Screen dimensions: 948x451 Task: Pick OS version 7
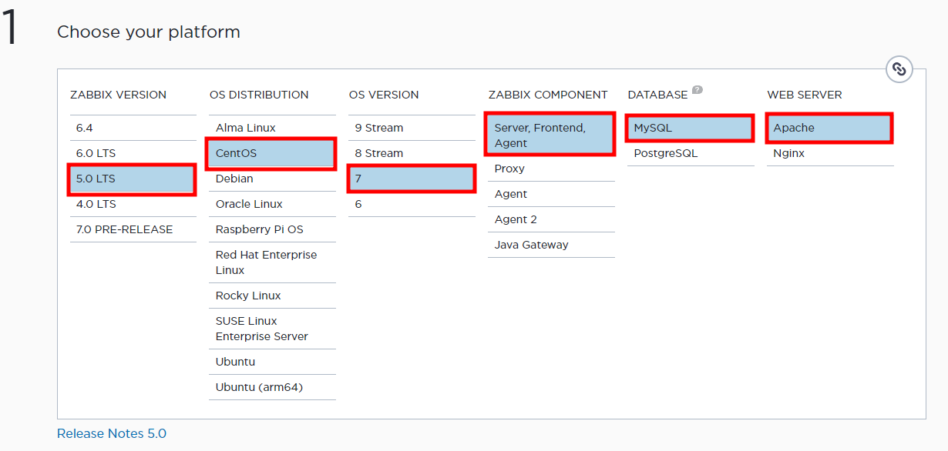click(x=412, y=179)
